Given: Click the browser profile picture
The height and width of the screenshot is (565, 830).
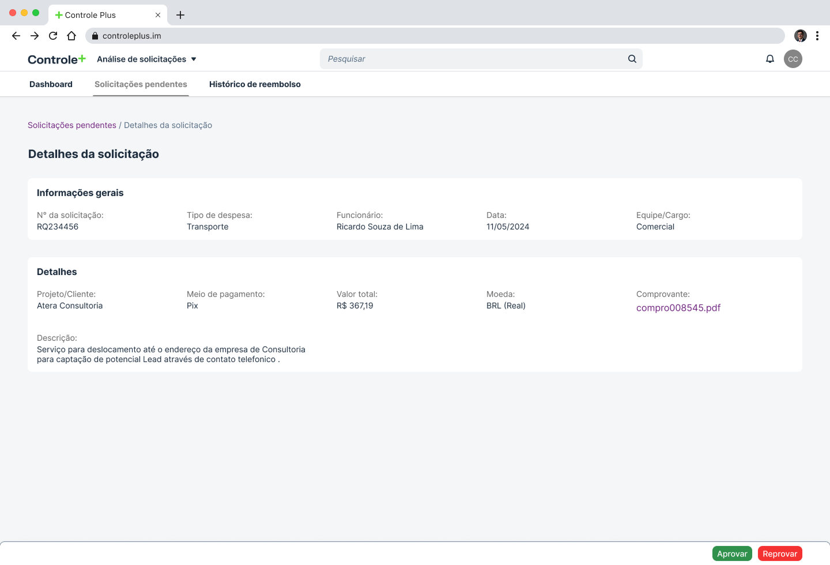Looking at the screenshot, I should click(800, 36).
